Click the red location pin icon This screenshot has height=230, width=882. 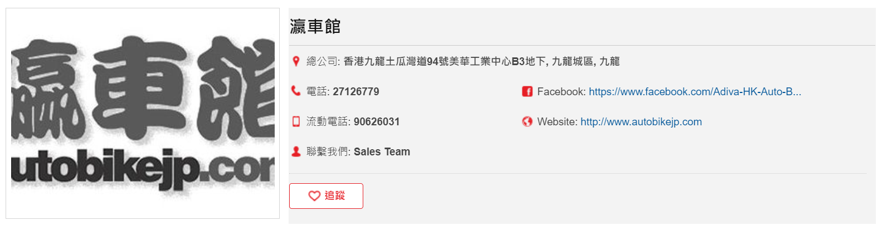click(296, 61)
